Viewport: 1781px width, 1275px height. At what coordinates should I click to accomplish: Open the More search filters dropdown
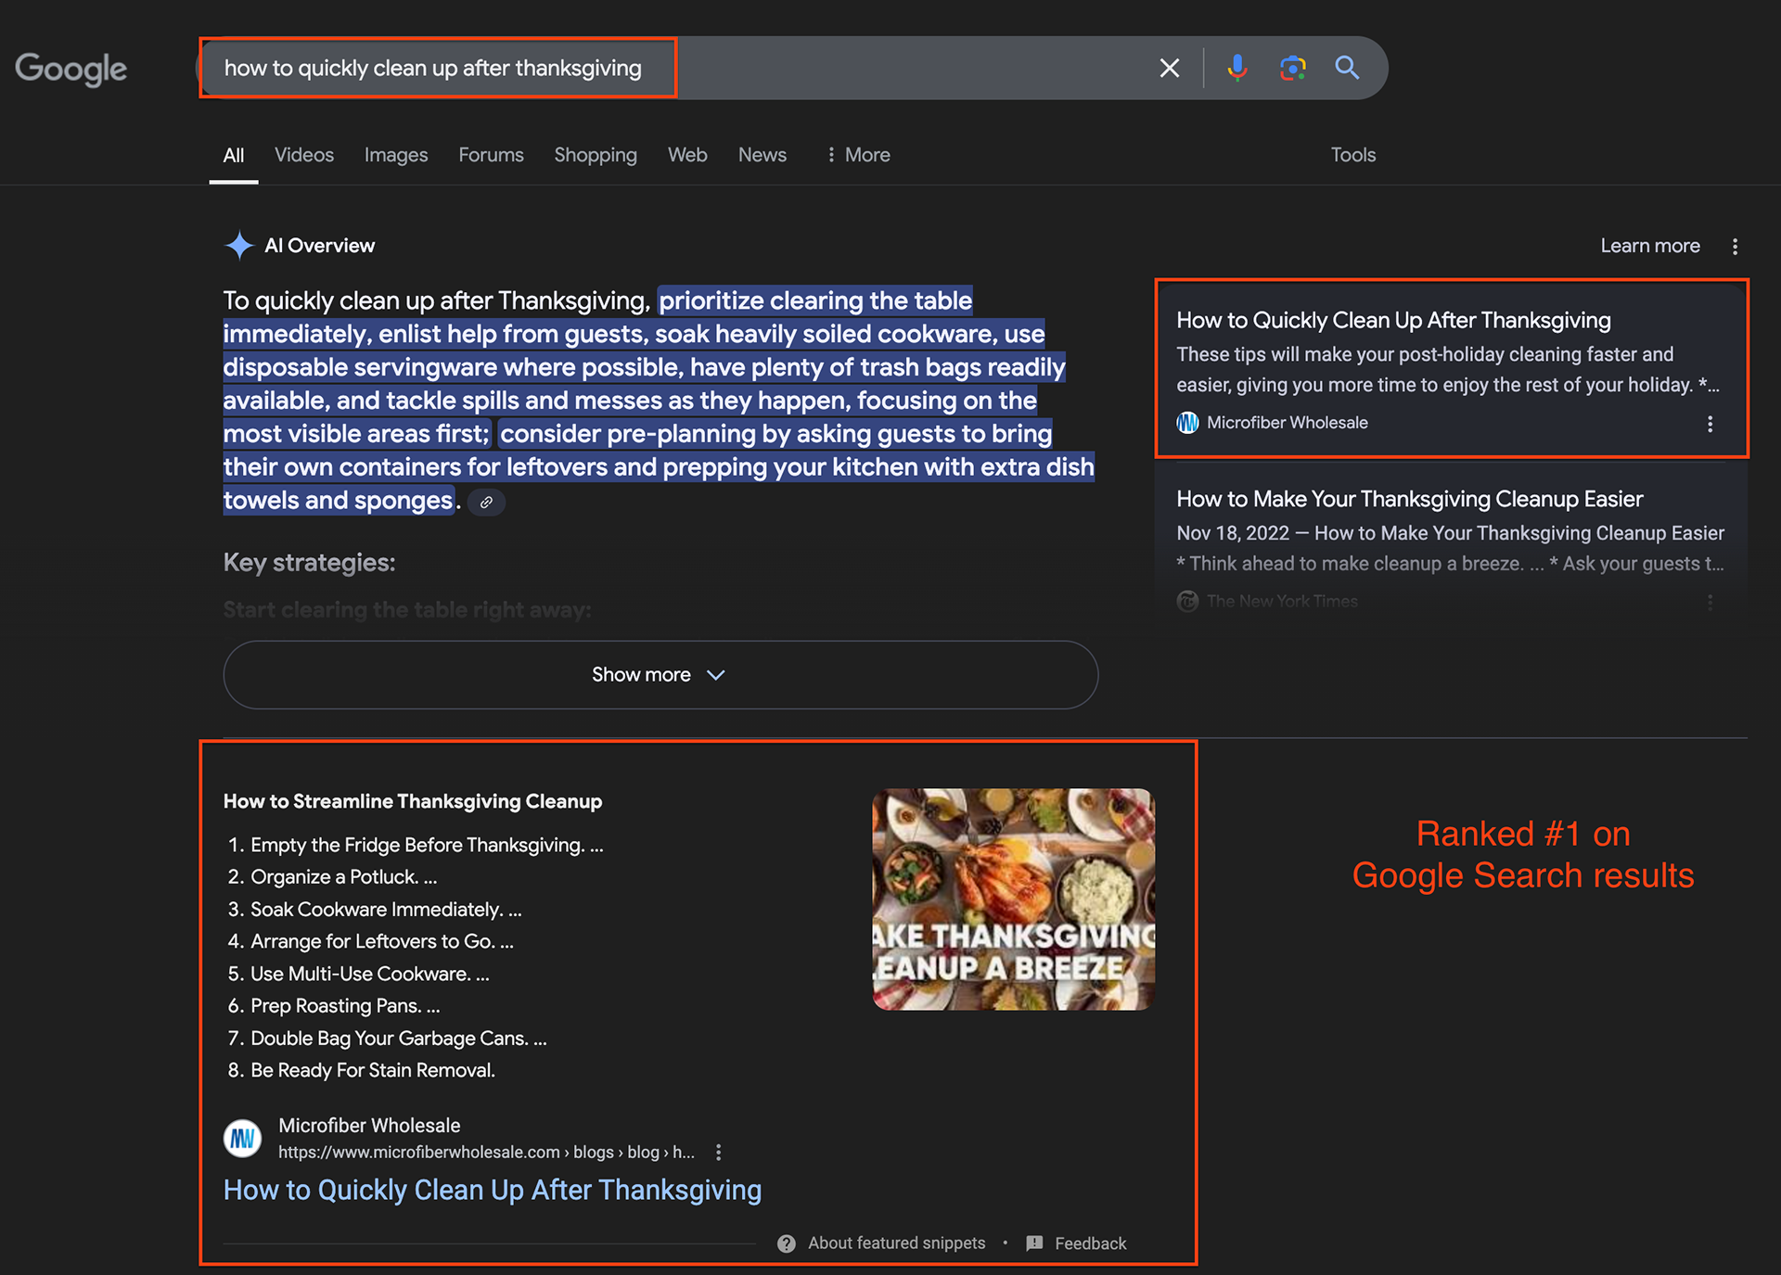click(x=858, y=155)
